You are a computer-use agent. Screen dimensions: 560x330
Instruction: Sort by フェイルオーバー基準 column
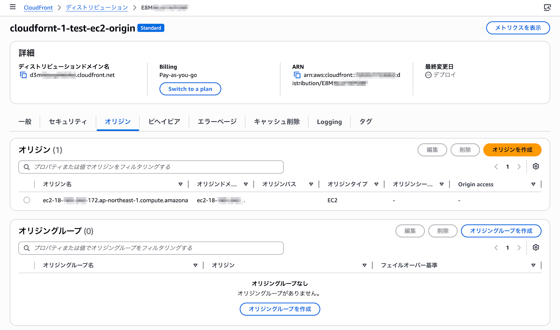tap(533, 265)
